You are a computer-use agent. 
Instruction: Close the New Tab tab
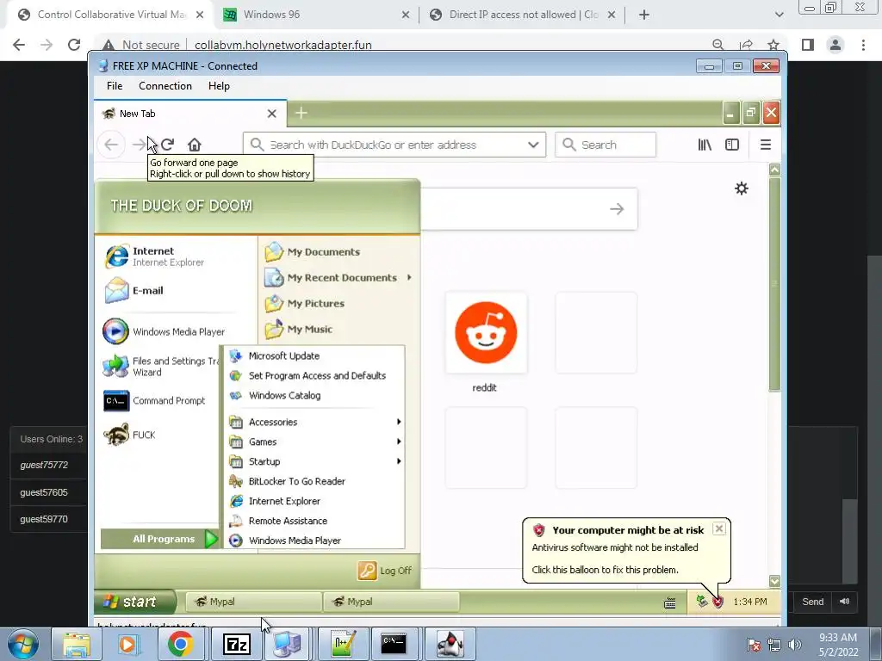[x=271, y=114]
